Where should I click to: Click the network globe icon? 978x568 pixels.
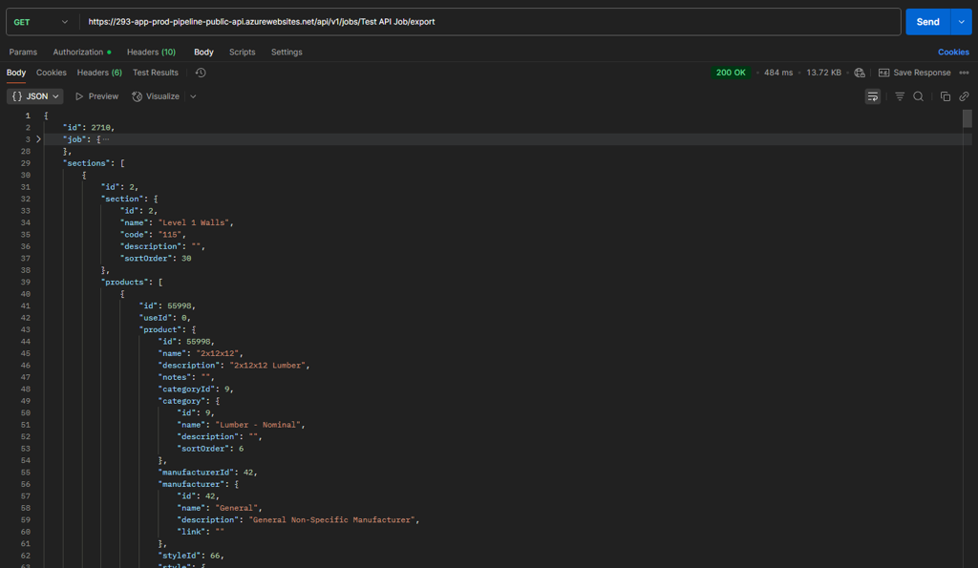point(860,73)
